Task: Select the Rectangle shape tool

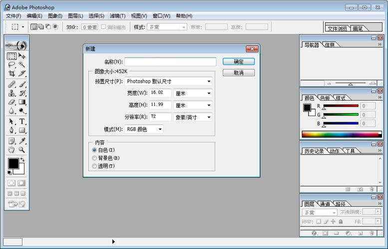Action: [x=22, y=130]
